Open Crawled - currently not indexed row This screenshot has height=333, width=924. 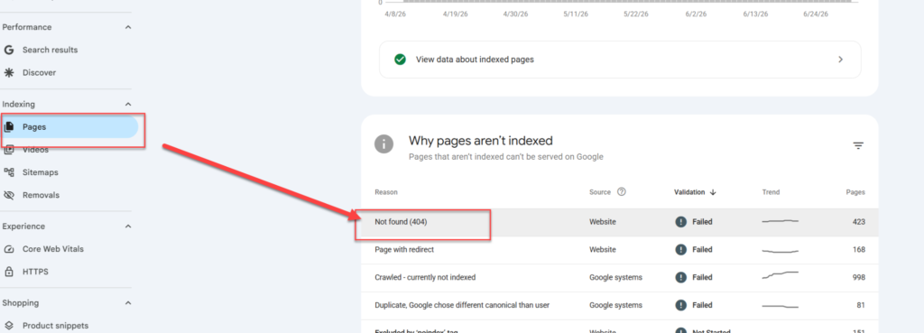pyautogui.click(x=620, y=278)
